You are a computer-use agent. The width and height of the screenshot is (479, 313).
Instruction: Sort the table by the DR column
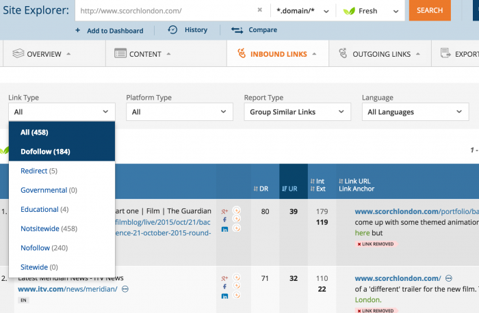coord(264,188)
